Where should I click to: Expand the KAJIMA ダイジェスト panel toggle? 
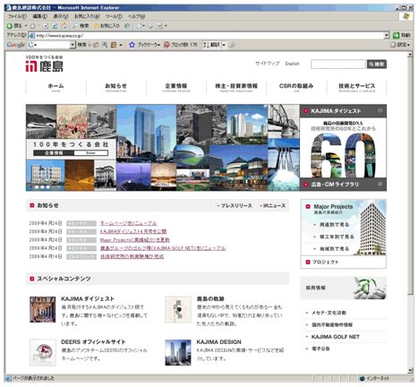click(380, 110)
